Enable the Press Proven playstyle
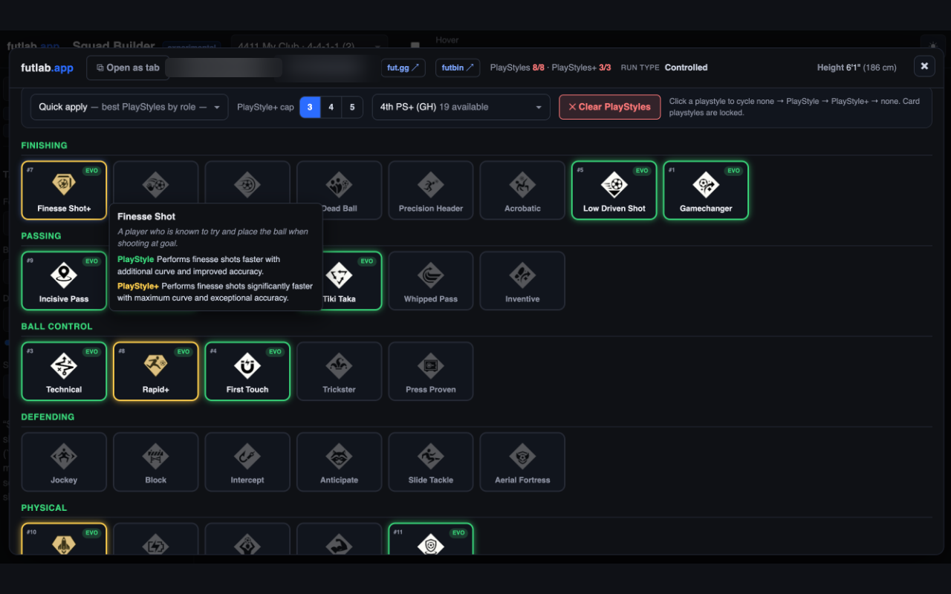This screenshot has width=951, height=594. click(431, 371)
